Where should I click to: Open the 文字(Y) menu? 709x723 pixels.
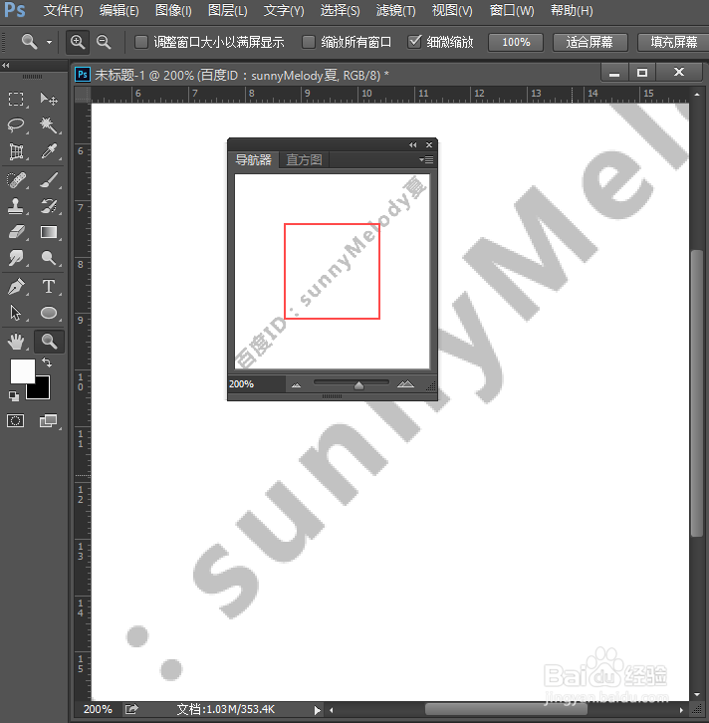point(284,11)
